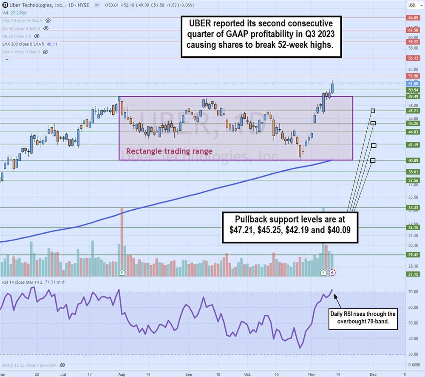This screenshot has height=377, width=425.
Task: Click the Aug label on the date axis
Action: [x=122, y=374]
